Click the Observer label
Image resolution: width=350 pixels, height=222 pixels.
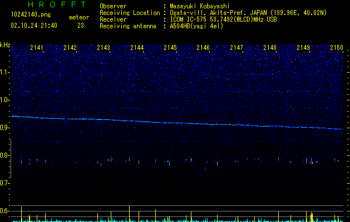113,6
